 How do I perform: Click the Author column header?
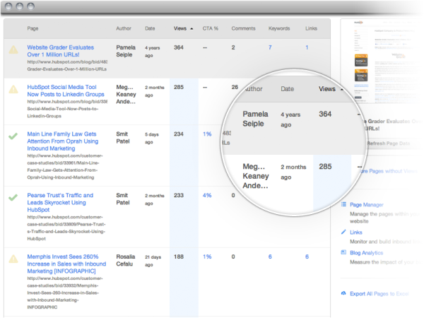tap(124, 28)
